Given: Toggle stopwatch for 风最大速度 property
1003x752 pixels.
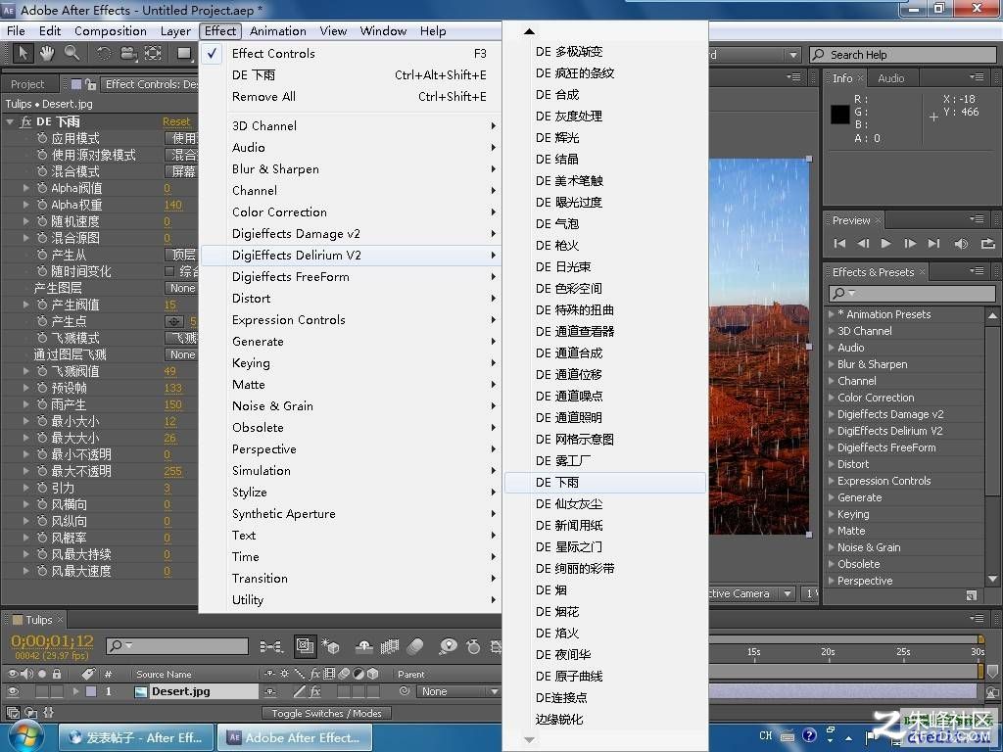Looking at the screenshot, I should tap(42, 571).
